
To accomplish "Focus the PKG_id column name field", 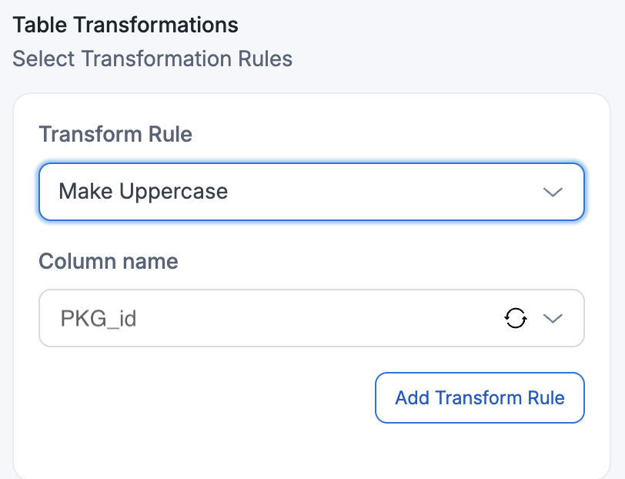I will click(x=269, y=318).
